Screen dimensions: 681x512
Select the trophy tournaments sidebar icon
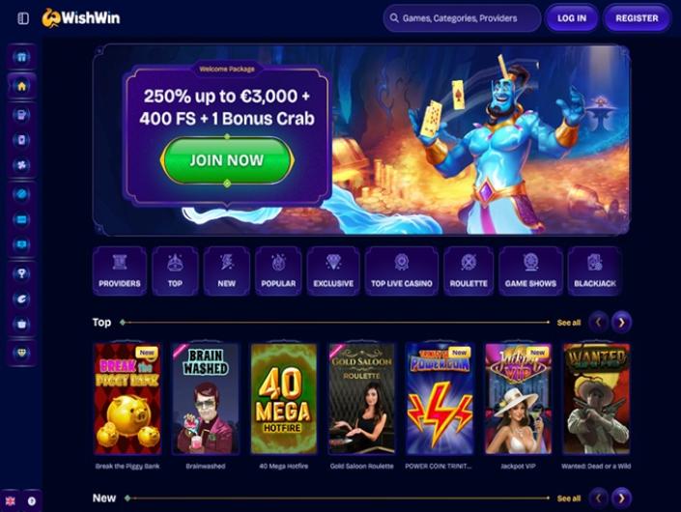point(21,273)
